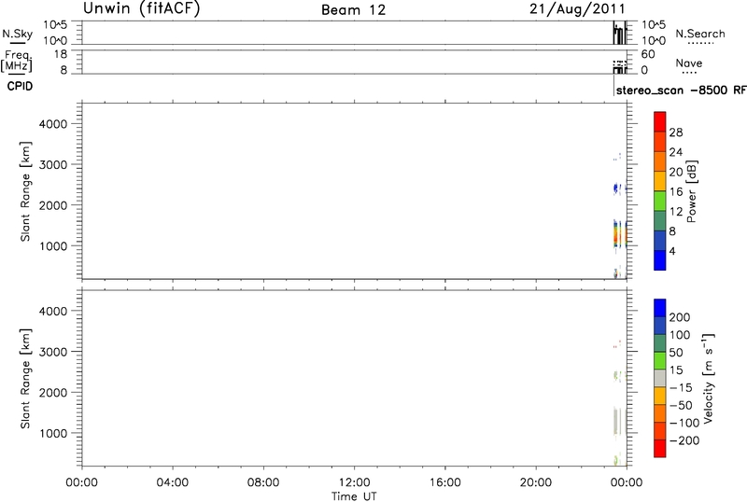Viewport: 747px width, 502px height.
Task: Click the "08:00" time tick label
Action: (263, 482)
